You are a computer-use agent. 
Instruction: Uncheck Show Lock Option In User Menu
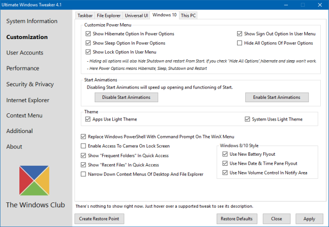[x=88, y=52]
